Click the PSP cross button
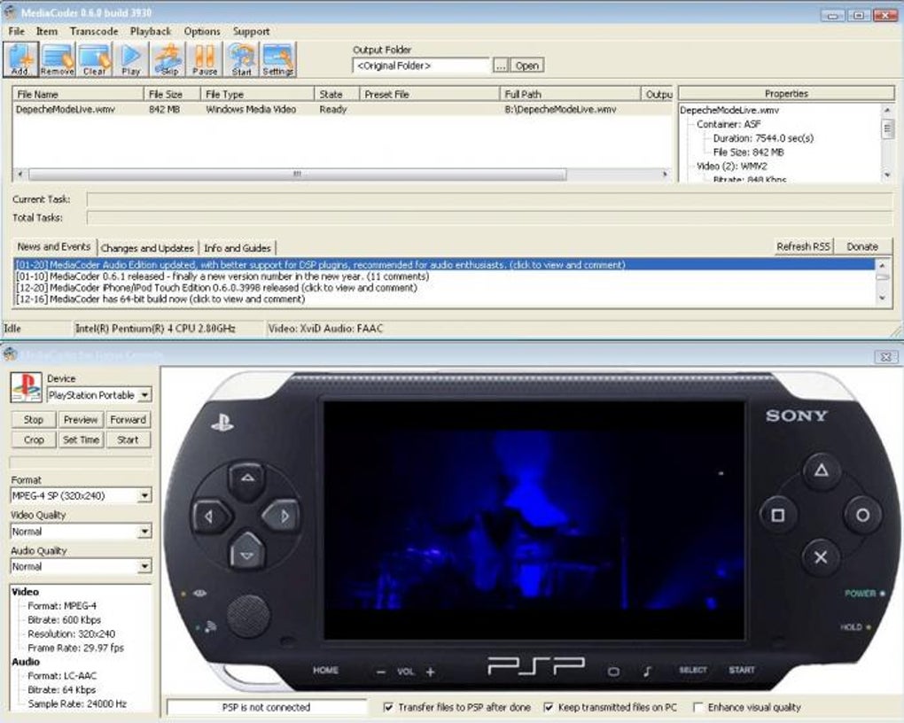The height and width of the screenshot is (723, 904). [821, 557]
